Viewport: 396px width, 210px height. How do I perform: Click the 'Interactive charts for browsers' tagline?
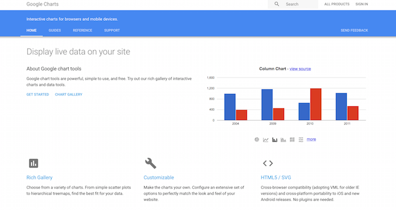[72, 19]
